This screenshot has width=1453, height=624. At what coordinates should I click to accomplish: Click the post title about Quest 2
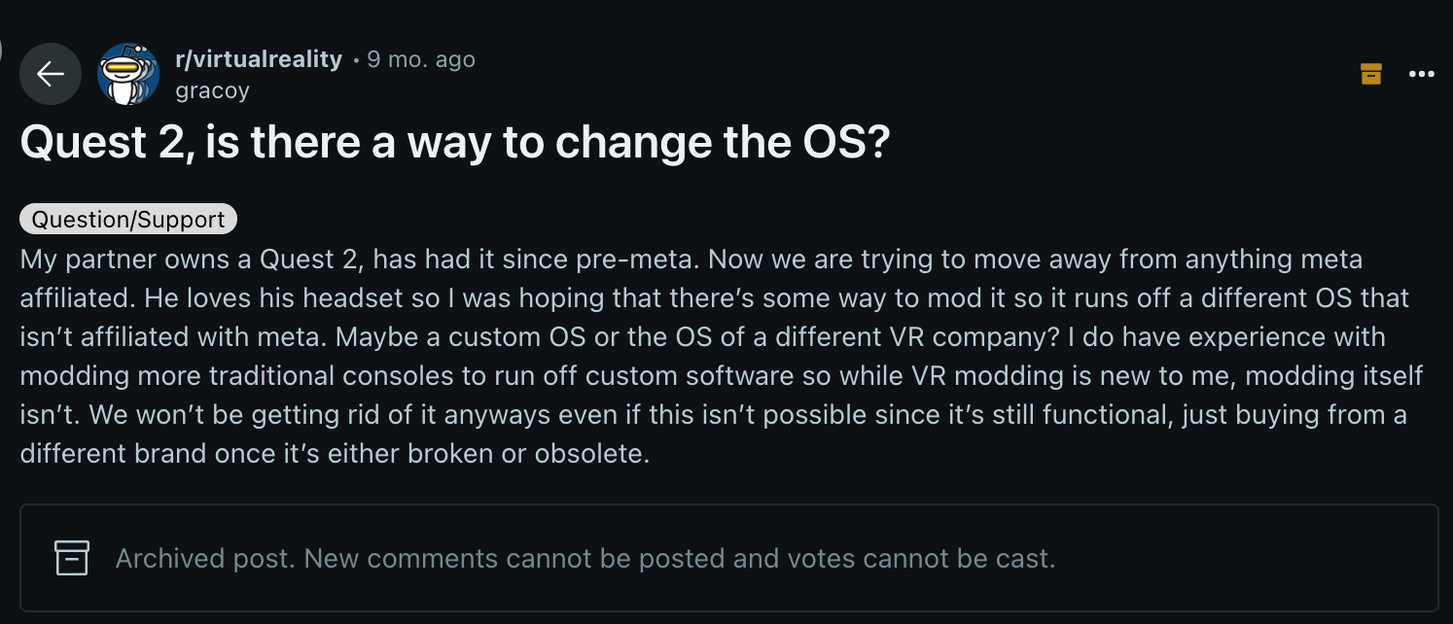point(455,144)
